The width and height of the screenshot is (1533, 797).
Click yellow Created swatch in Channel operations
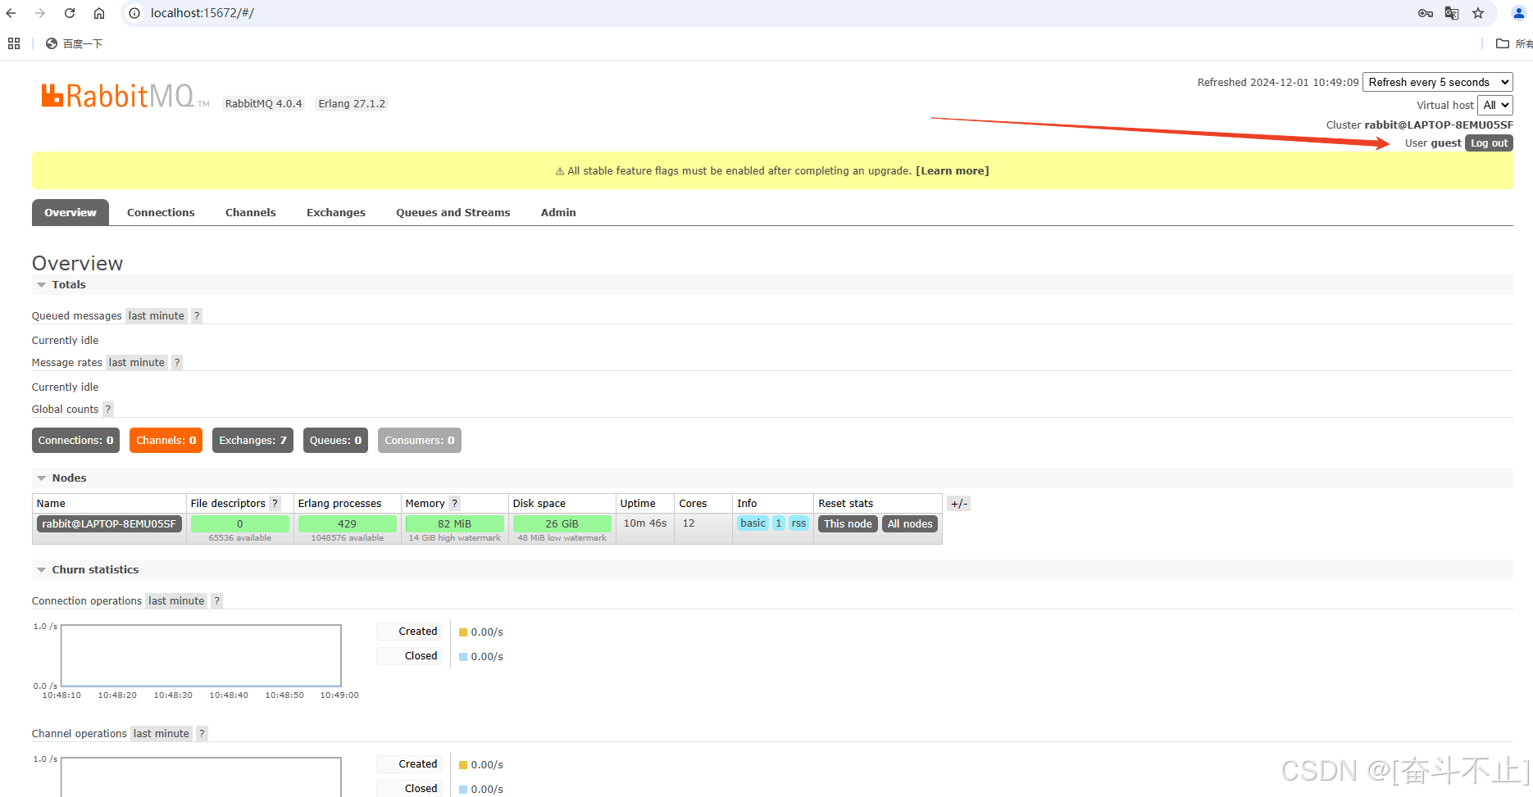coord(463,765)
